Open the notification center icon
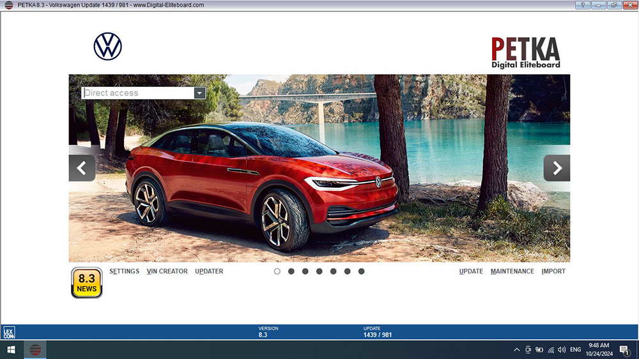Image resolution: width=639 pixels, height=359 pixels. tap(624, 350)
